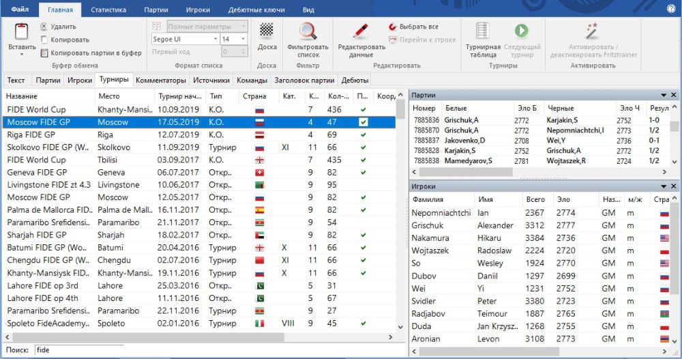Open the Segoe UI font dropdown

click(215, 39)
